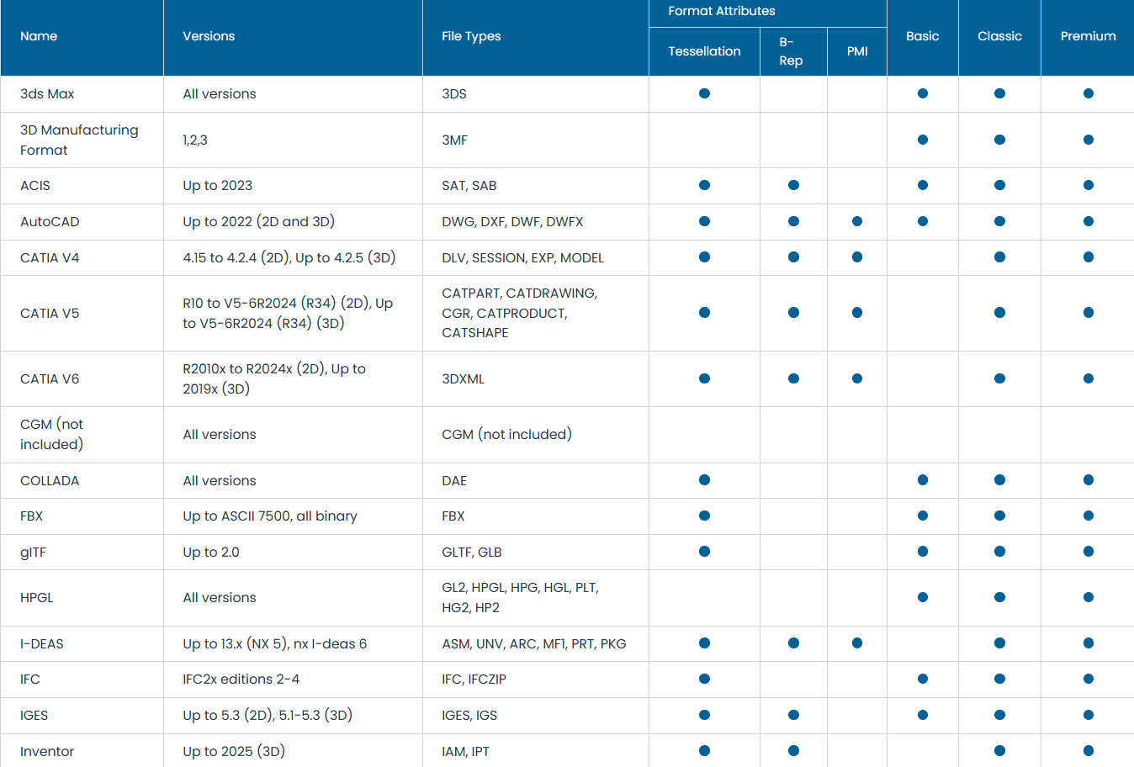This screenshot has height=767, width=1134.
Task: Click the Basic dot for 3D Manufacturing Format
Action: point(922,140)
